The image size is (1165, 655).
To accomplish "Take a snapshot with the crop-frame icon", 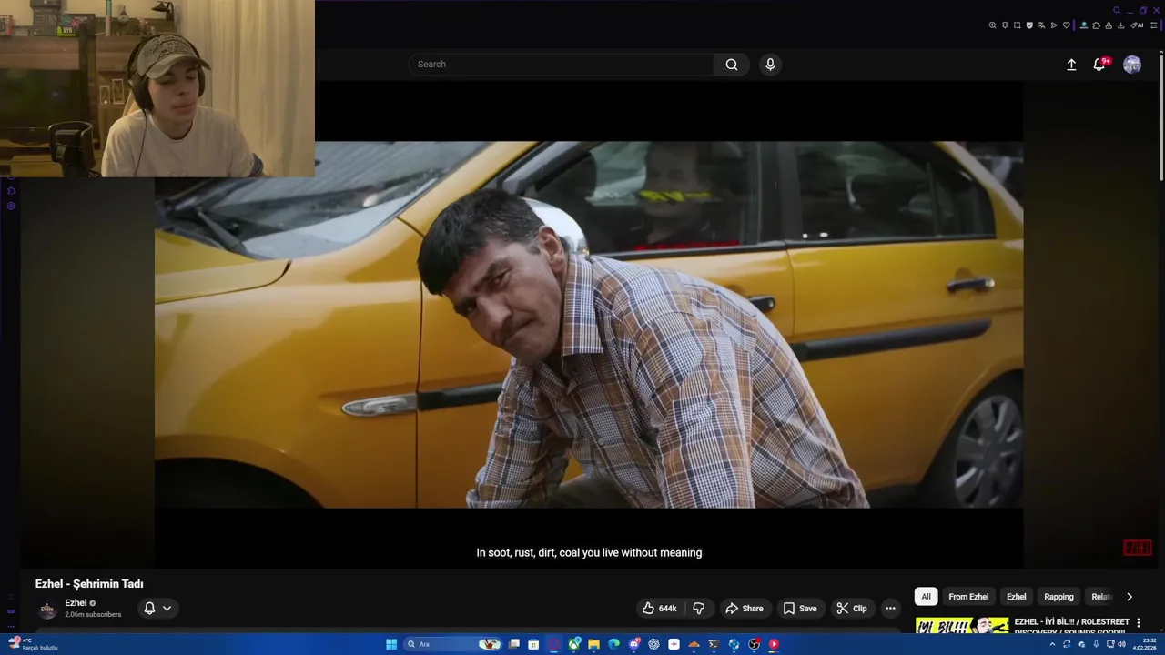I will (x=1018, y=25).
